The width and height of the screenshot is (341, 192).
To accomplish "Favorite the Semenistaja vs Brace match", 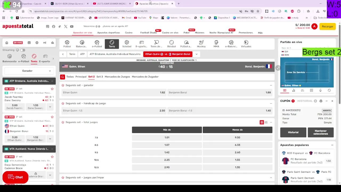I will pos(52,157).
